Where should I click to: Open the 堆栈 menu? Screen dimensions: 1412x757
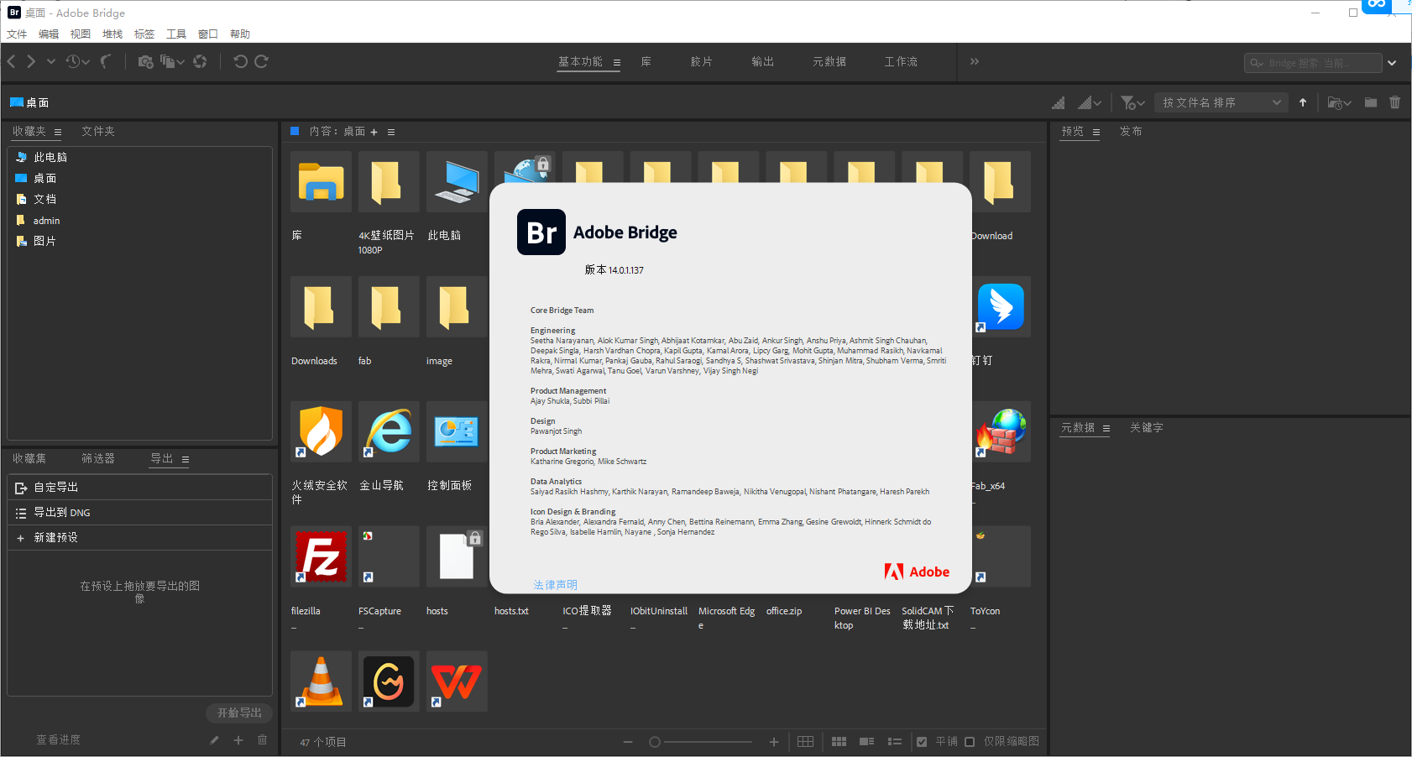112,34
